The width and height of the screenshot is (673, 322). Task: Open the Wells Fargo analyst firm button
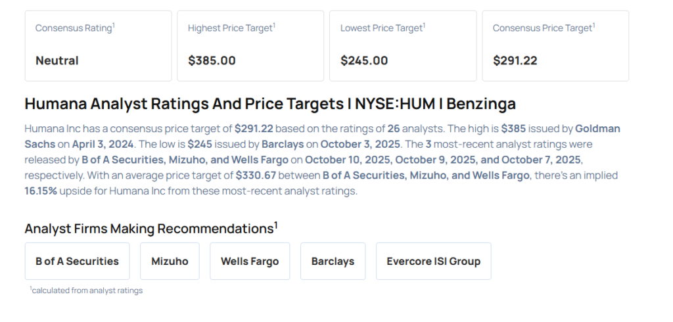250,261
